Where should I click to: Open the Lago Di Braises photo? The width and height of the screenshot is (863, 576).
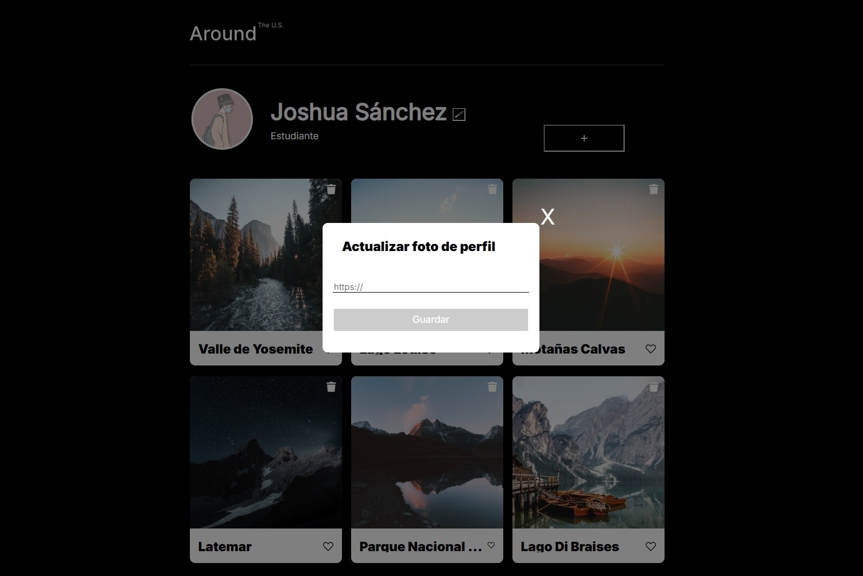pos(588,452)
